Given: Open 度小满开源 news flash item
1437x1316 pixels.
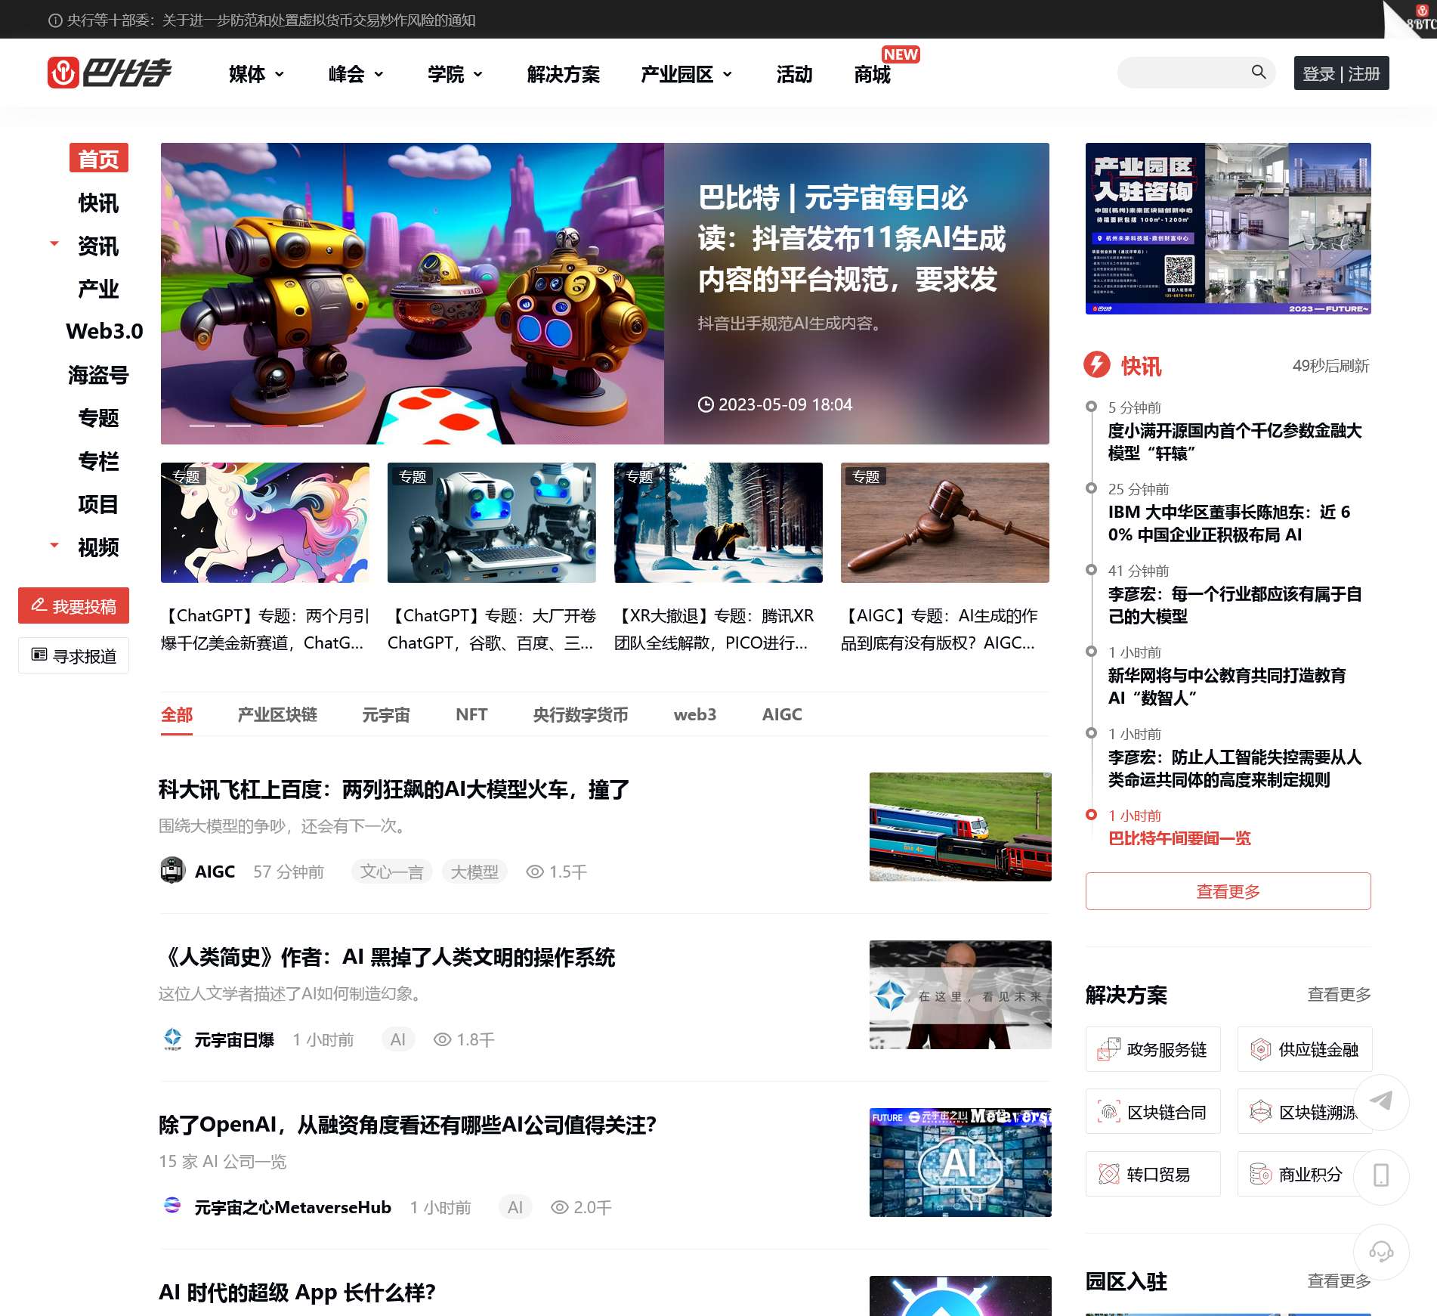Looking at the screenshot, I should click(1235, 441).
